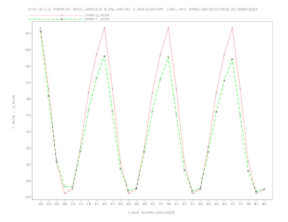Image resolution: width=288 pixels, height=222 pixels.
Task: Click the x-axis tick label 21
Action: 96,204
